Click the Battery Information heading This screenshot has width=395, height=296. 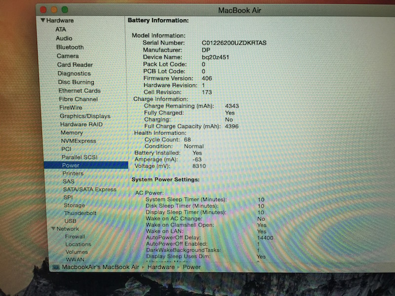pyautogui.click(x=158, y=20)
